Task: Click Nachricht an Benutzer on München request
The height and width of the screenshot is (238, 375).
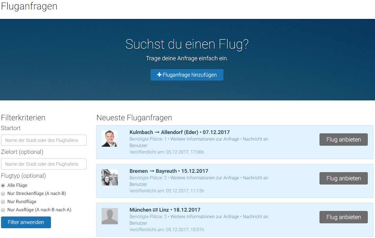Action: (x=254, y=216)
